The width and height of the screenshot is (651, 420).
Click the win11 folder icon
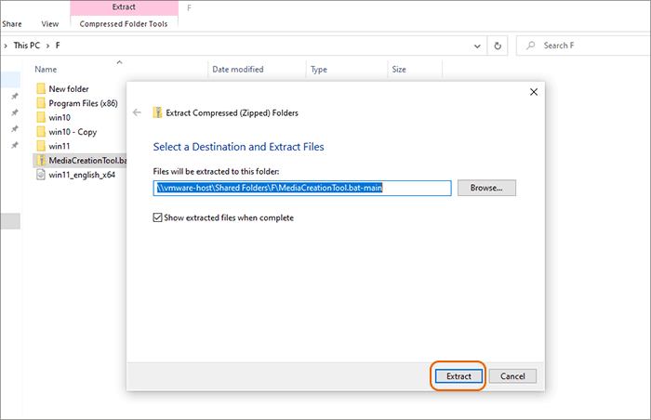click(x=40, y=146)
